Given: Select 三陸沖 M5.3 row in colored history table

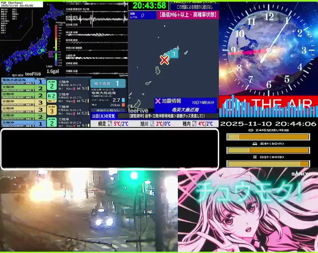Looking at the screenshot, I should (24, 110).
